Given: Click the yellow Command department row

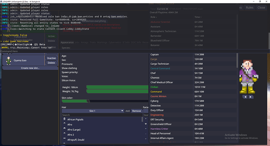Looking at the screenshot, I should point(193,92).
